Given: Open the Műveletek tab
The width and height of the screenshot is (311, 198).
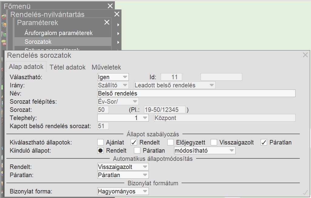Looking at the screenshot, I should pyautogui.click(x=106, y=67).
